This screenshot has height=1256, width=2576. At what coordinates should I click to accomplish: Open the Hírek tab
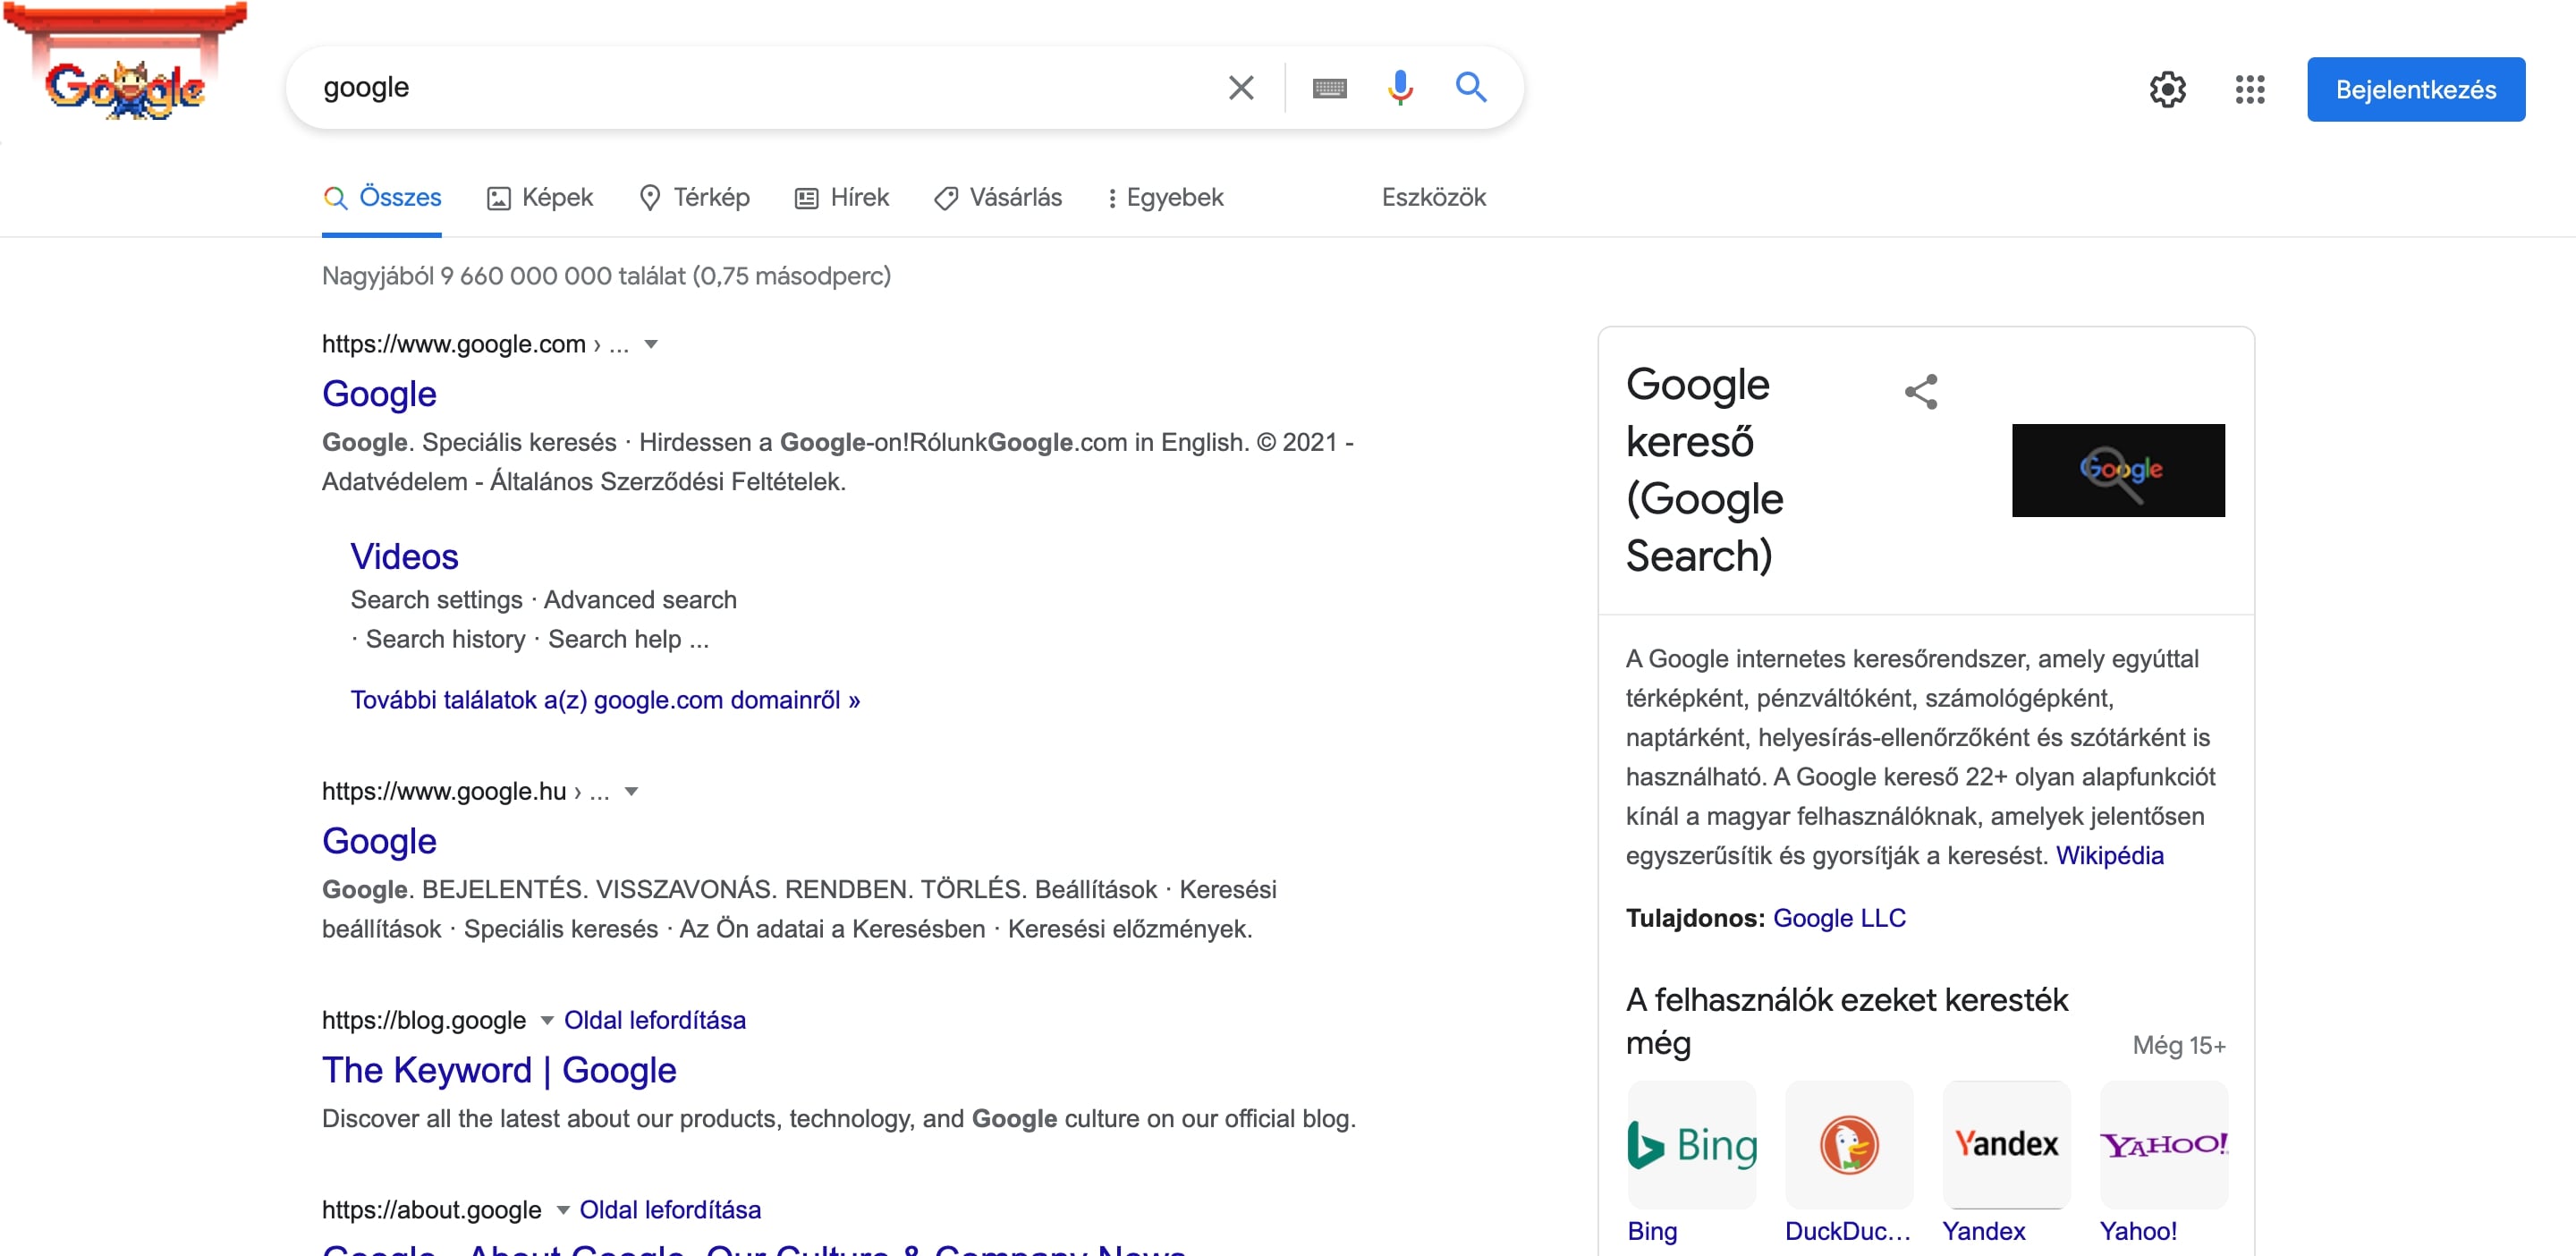pos(842,197)
